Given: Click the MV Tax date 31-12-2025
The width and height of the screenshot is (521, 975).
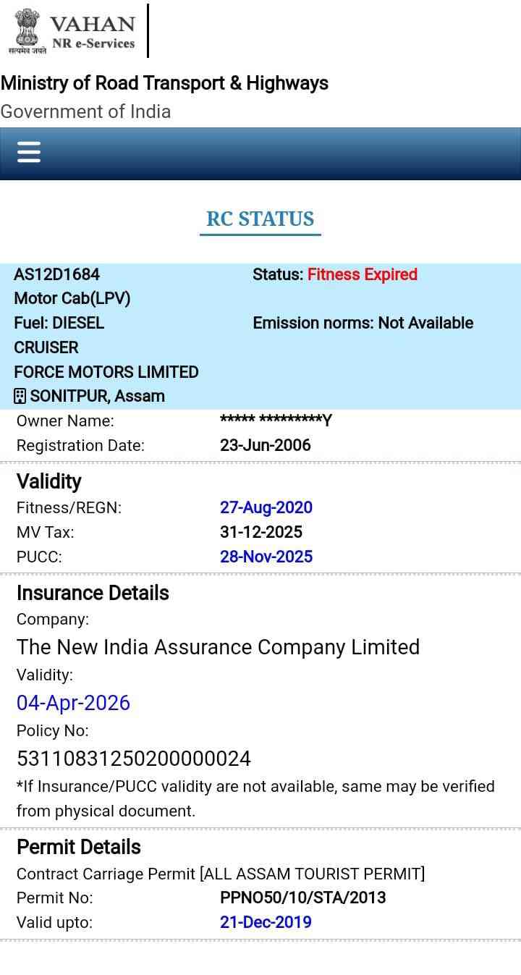Looking at the screenshot, I should [x=260, y=532].
